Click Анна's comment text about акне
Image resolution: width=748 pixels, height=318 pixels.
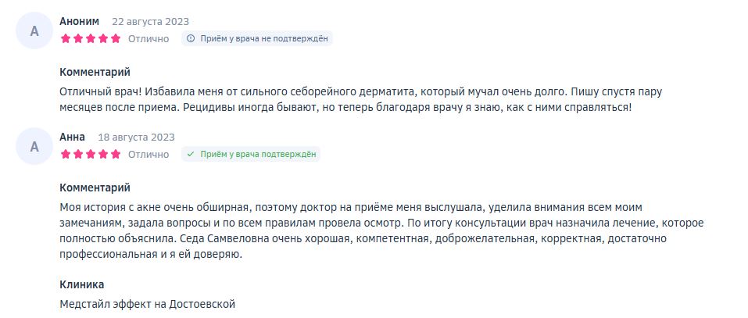click(381, 230)
